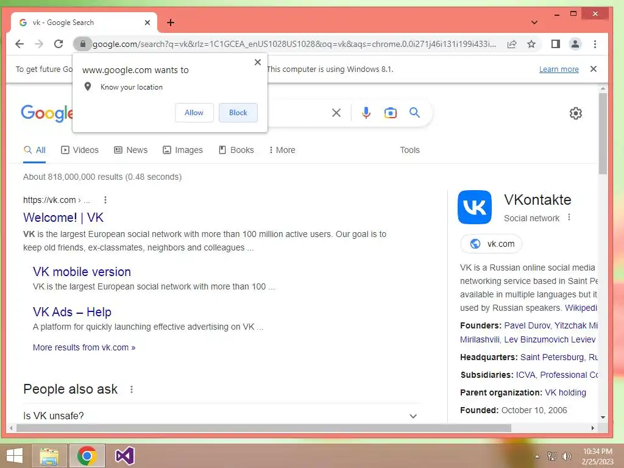Viewport: 624px width, 468px height.
Task: Open the Learn more link in infobar
Action: [559, 69]
